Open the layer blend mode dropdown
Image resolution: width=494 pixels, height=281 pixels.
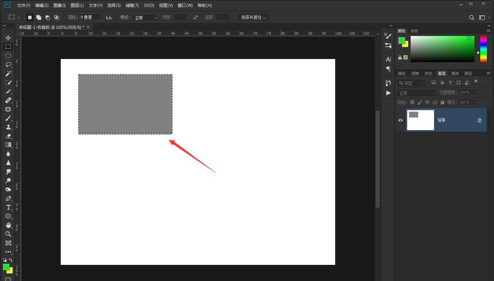416,93
